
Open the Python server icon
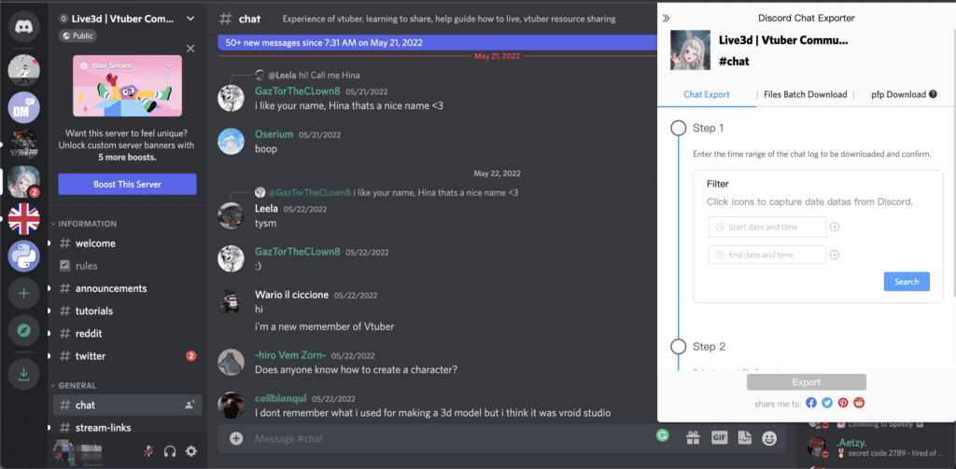pos(23,256)
